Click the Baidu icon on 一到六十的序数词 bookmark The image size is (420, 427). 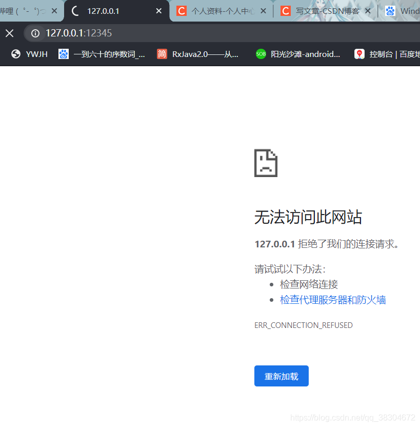pyautogui.click(x=64, y=53)
